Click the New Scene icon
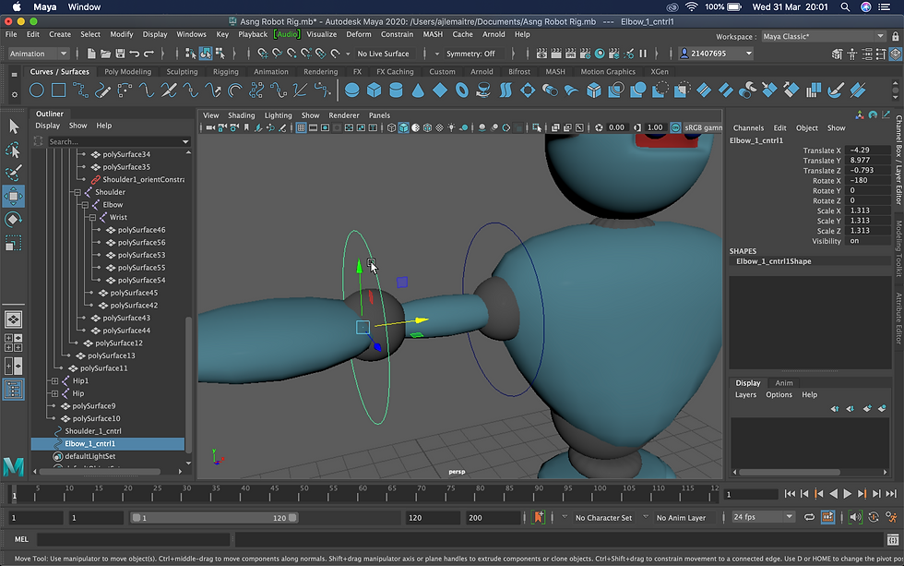Image resolution: width=904 pixels, height=566 pixels. 91,54
